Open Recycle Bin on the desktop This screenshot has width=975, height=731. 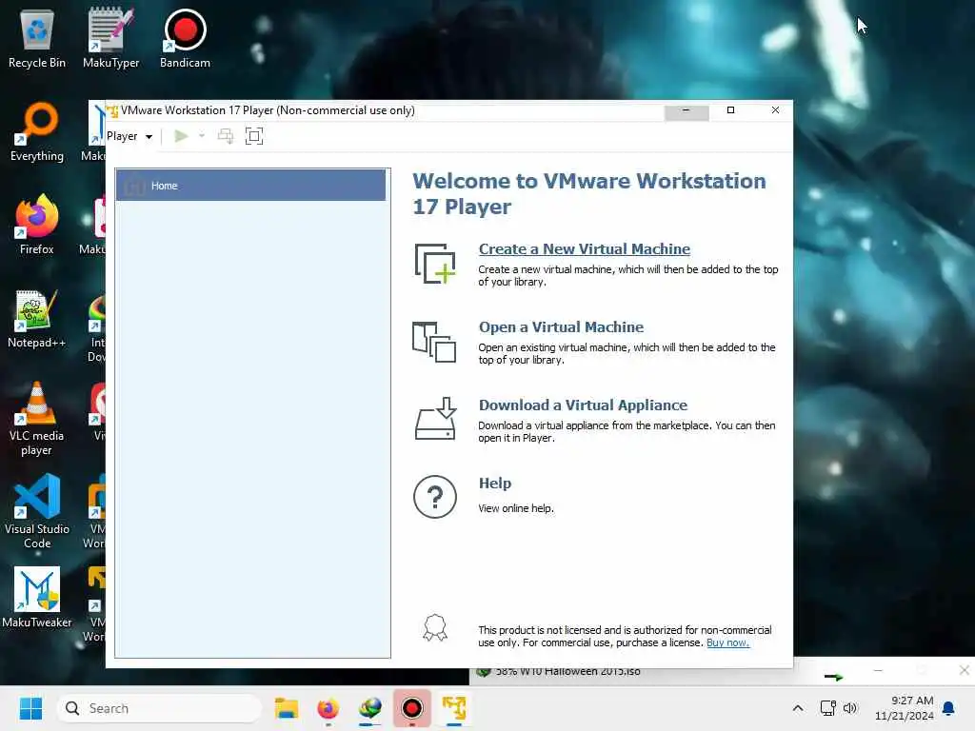pos(37,38)
